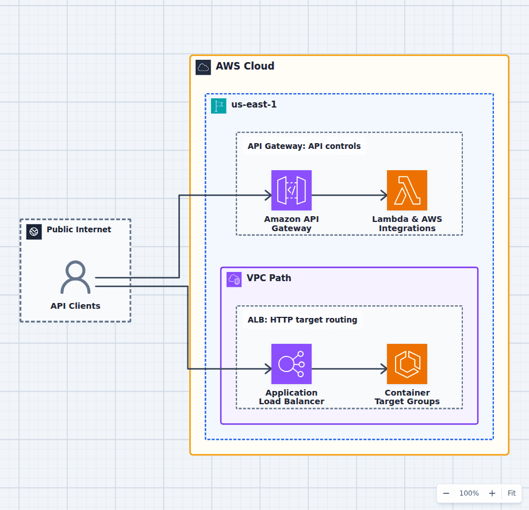Select the arrow from API Gateway to Lambda
Viewport: 529px width, 510px height.
349,195
